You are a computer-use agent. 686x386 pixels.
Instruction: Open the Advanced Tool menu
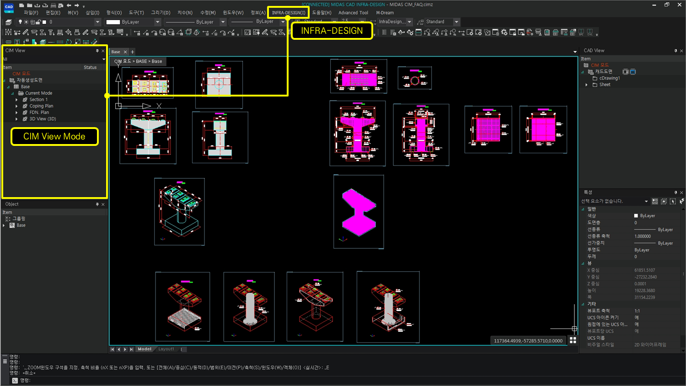[x=353, y=13]
